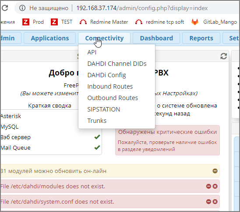Open Outbound Routes menu entry
This screenshot has width=240, height=212.
coord(113,98)
